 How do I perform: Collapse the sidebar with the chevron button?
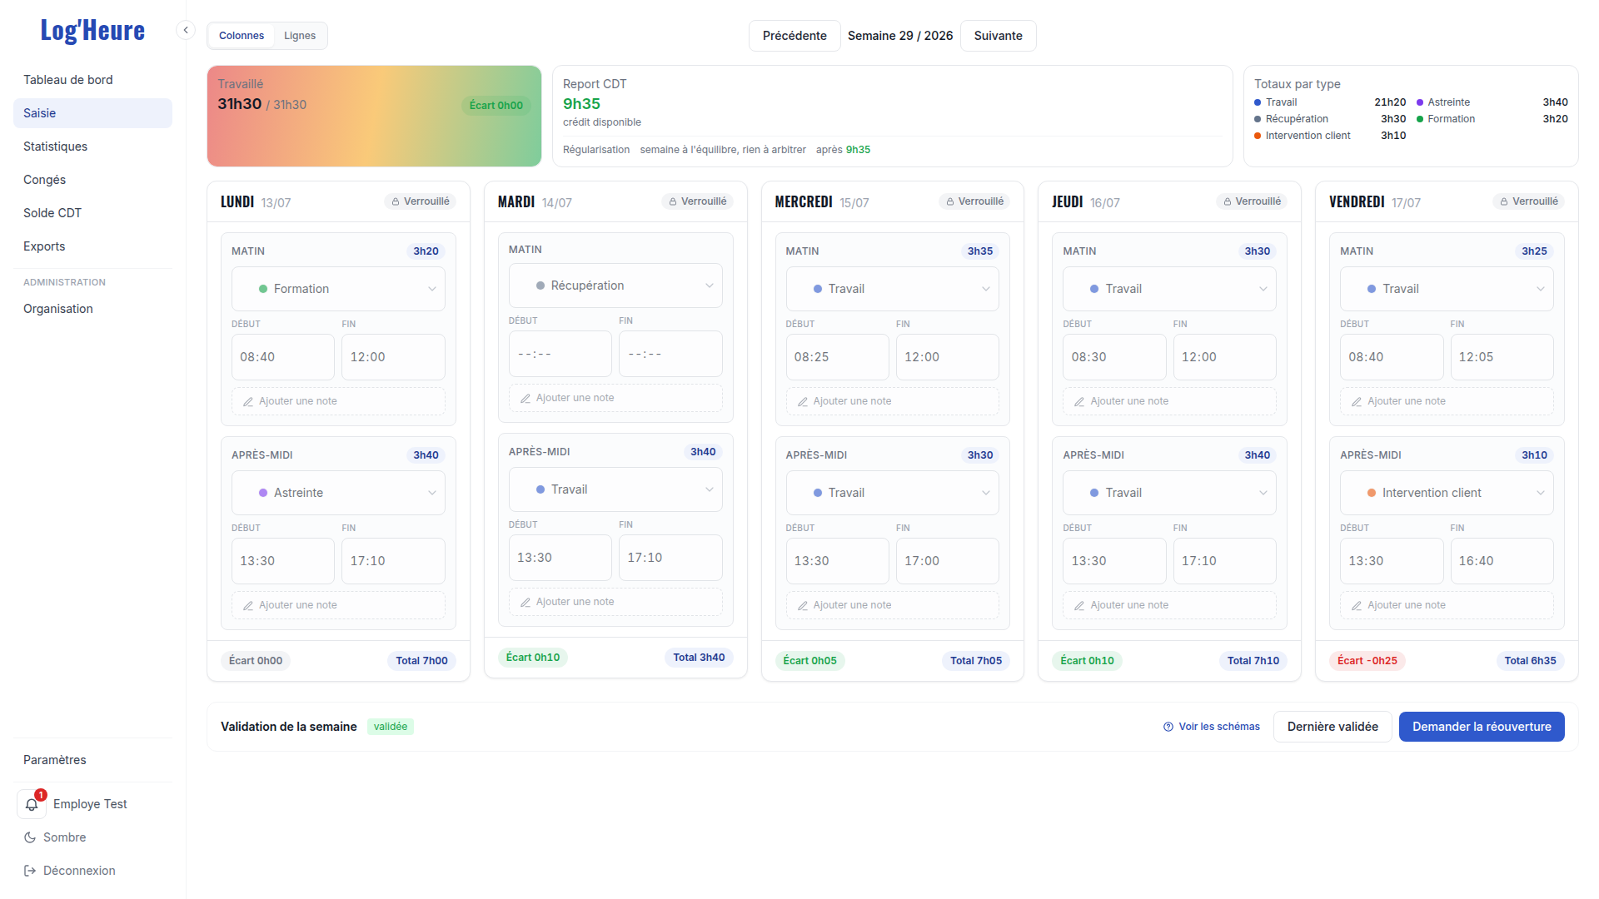click(x=186, y=30)
